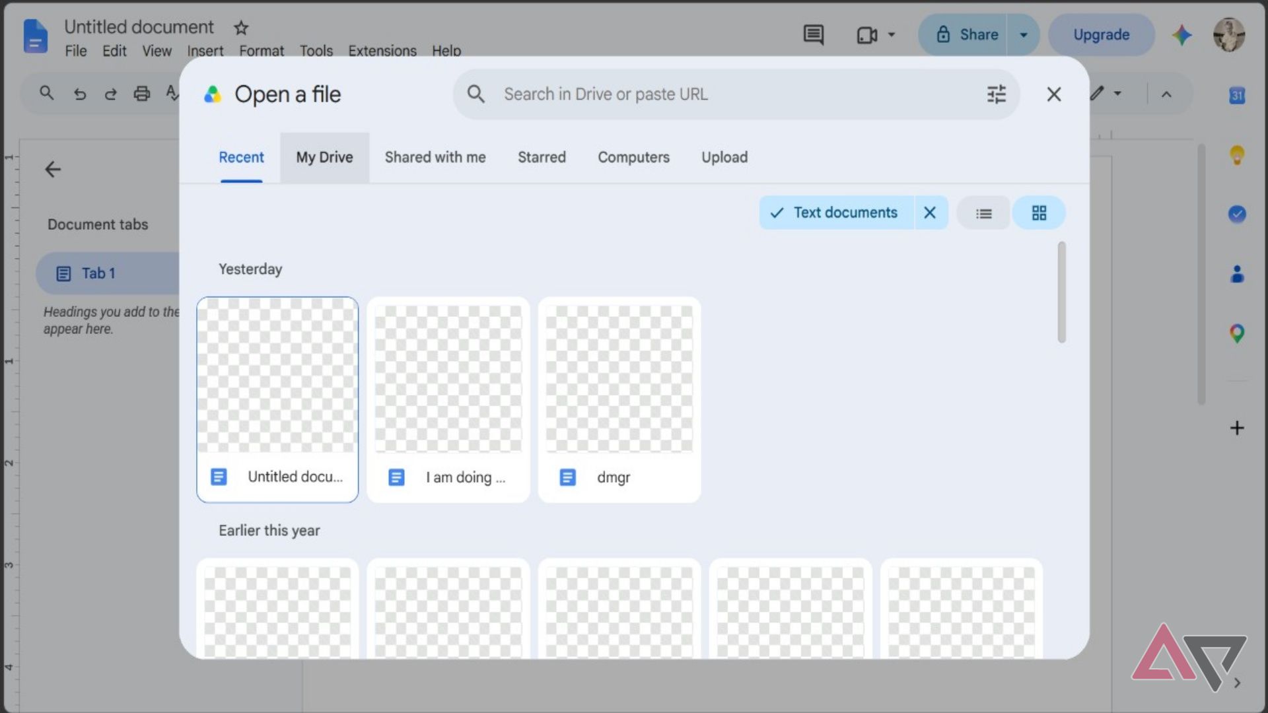
Task: Open the Insert menu
Action: pos(205,51)
